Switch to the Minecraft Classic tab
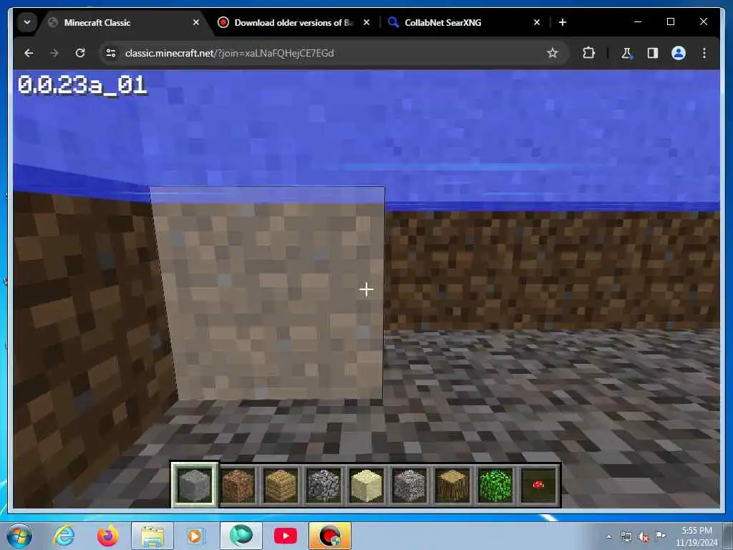Image resolution: width=733 pixels, height=550 pixels. coord(124,22)
